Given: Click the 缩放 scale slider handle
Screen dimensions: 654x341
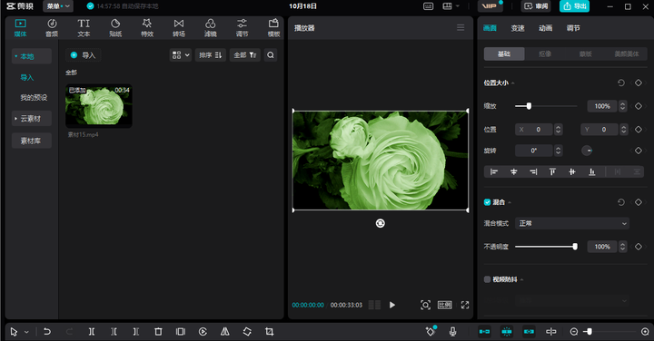Looking at the screenshot, I should click(x=529, y=106).
